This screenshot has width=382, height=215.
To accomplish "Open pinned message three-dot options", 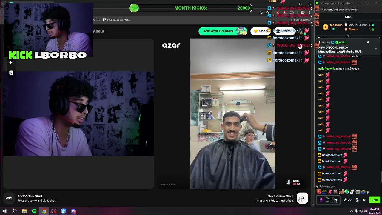I will [376, 42].
